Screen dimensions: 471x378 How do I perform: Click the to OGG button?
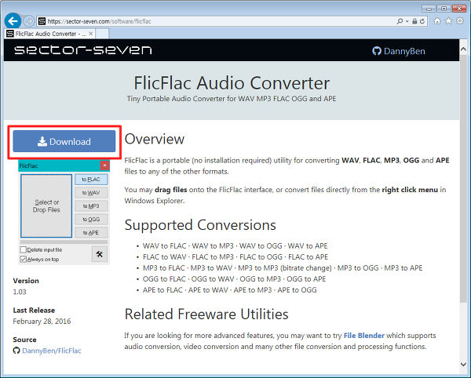[x=91, y=220]
